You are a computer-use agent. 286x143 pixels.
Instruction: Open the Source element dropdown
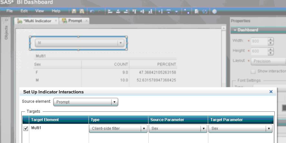pyautogui.click(x=86, y=102)
